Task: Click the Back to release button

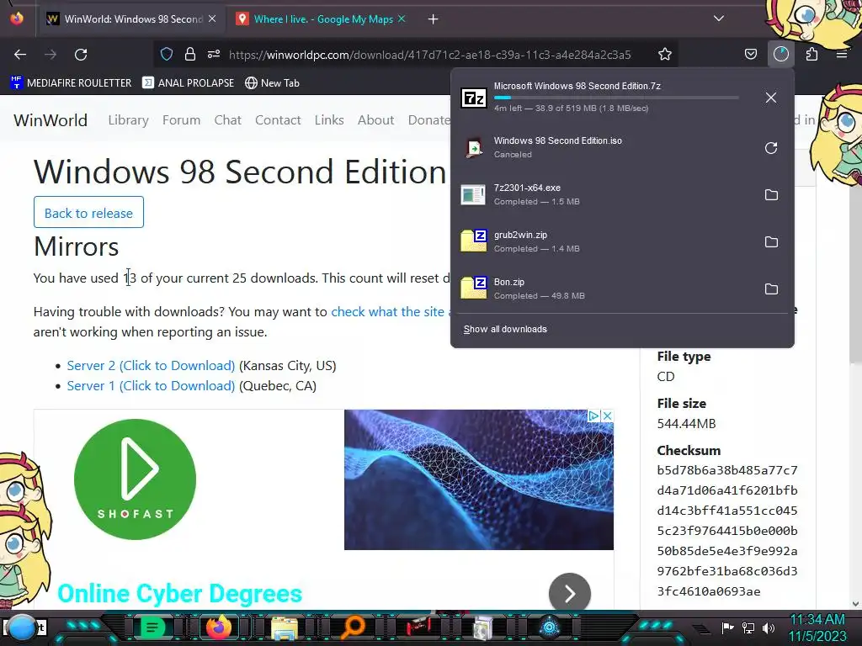Action: pos(88,213)
